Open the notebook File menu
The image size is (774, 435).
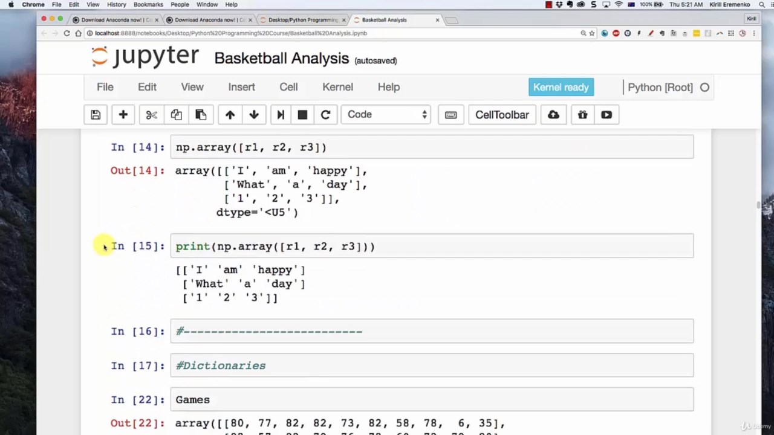pos(105,87)
